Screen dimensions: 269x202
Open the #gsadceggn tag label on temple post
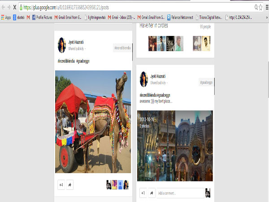(x=206, y=83)
